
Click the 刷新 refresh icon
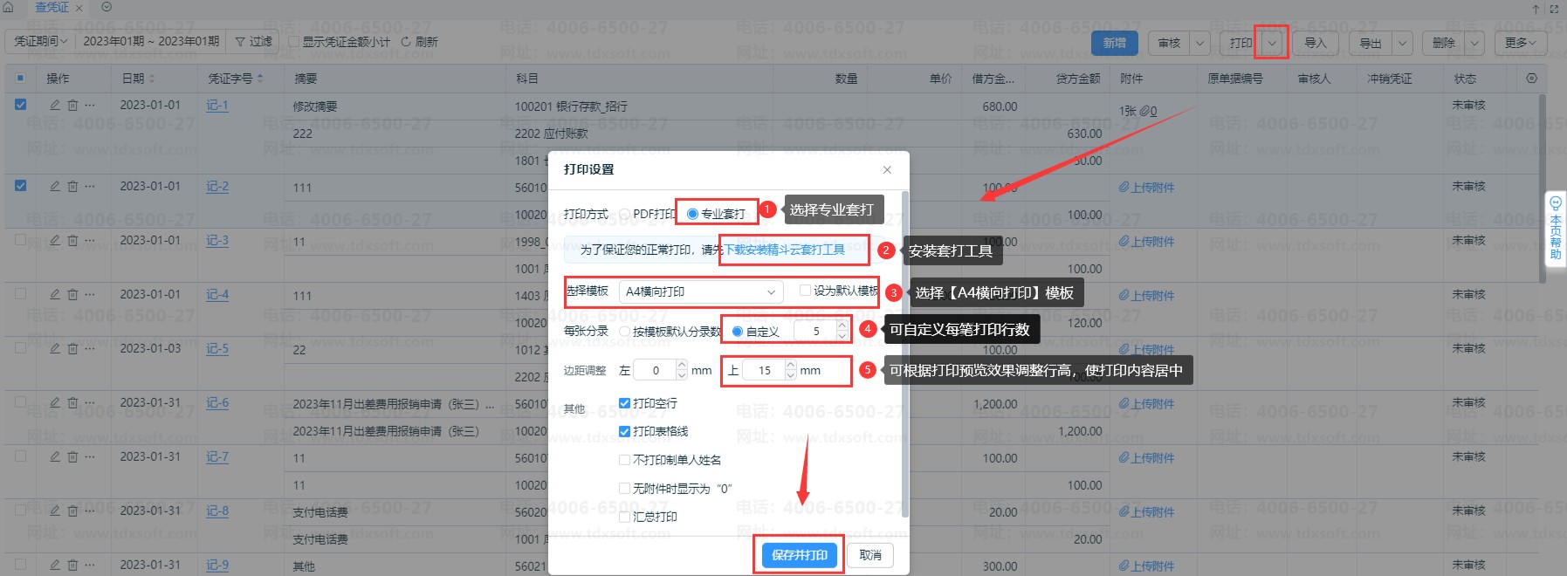pos(406,41)
